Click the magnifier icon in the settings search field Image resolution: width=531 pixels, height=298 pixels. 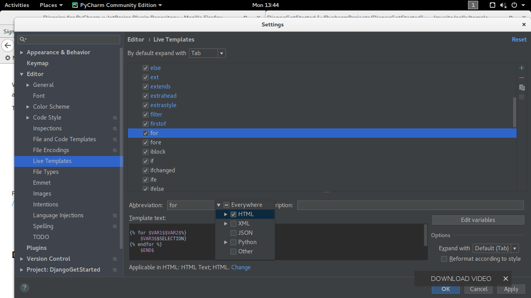click(x=23, y=39)
